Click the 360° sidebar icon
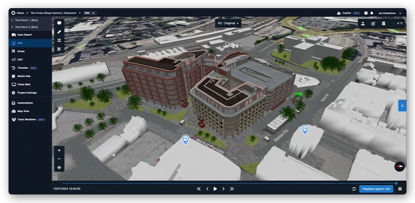 [x=14, y=60]
